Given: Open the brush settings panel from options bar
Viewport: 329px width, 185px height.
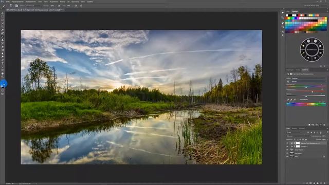Looking at the screenshot, I should tap(16, 6).
